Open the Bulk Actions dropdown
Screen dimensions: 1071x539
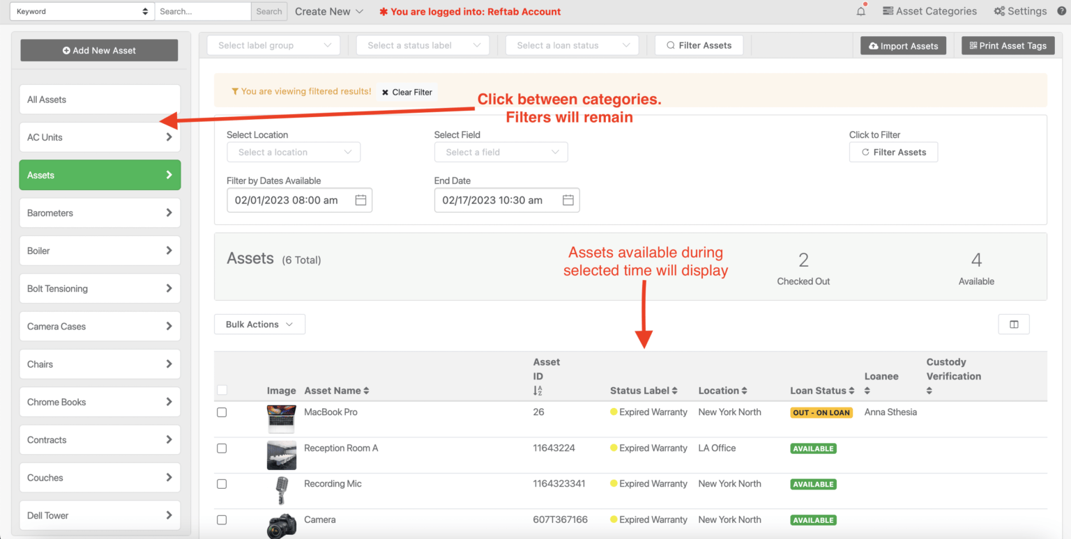point(259,325)
